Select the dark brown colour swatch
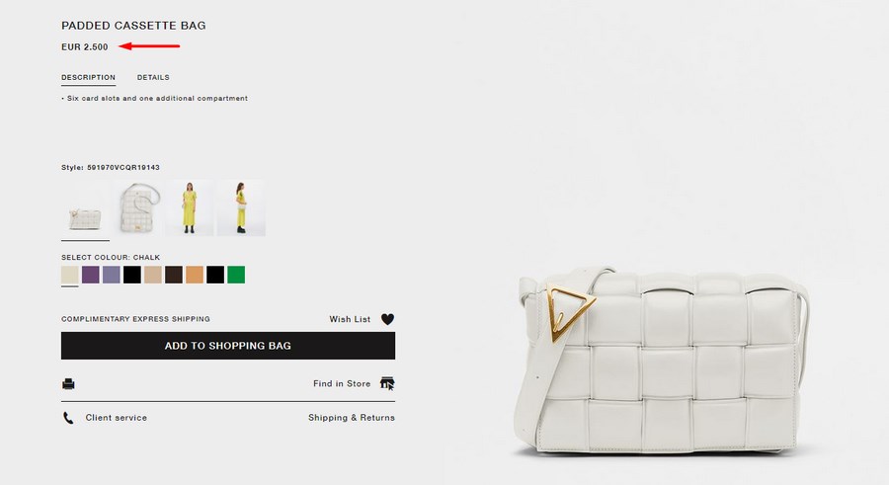This screenshot has width=889, height=485. [174, 275]
